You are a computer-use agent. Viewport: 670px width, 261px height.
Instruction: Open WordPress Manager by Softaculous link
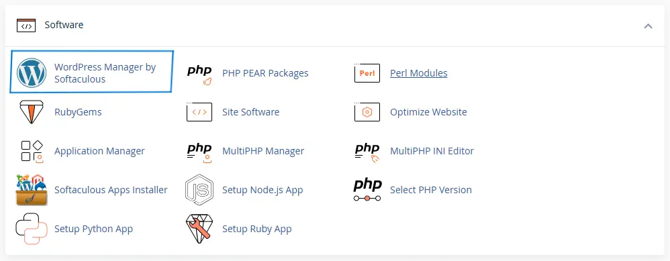(x=105, y=73)
